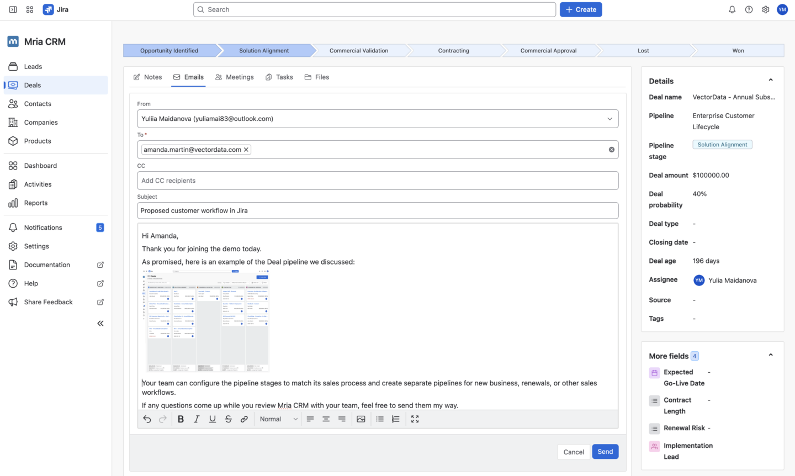Remove amanda.martin@vectordata.com recipient chip
This screenshot has width=795, height=476.
pyautogui.click(x=246, y=150)
